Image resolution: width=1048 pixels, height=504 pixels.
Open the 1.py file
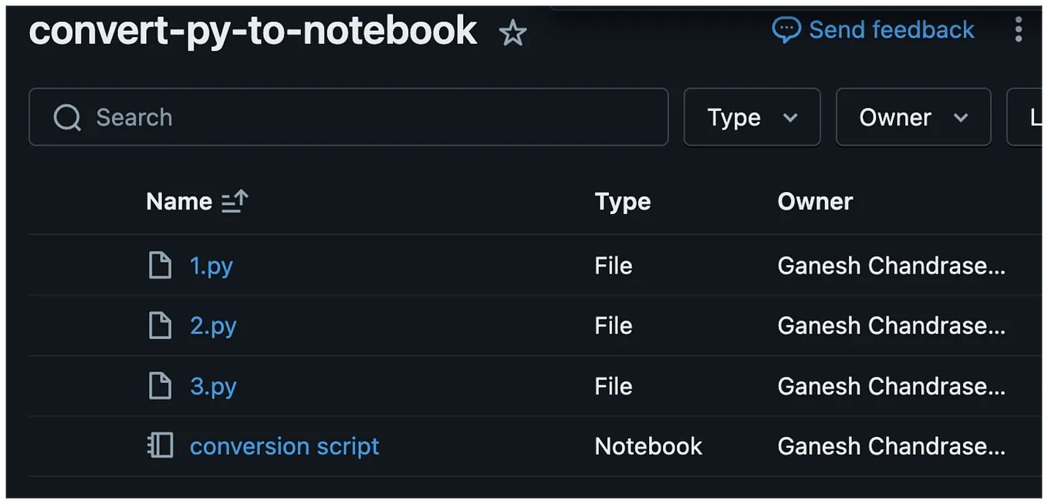pyautogui.click(x=211, y=264)
